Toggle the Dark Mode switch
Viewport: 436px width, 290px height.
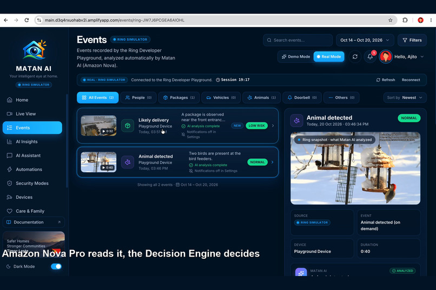(56, 266)
